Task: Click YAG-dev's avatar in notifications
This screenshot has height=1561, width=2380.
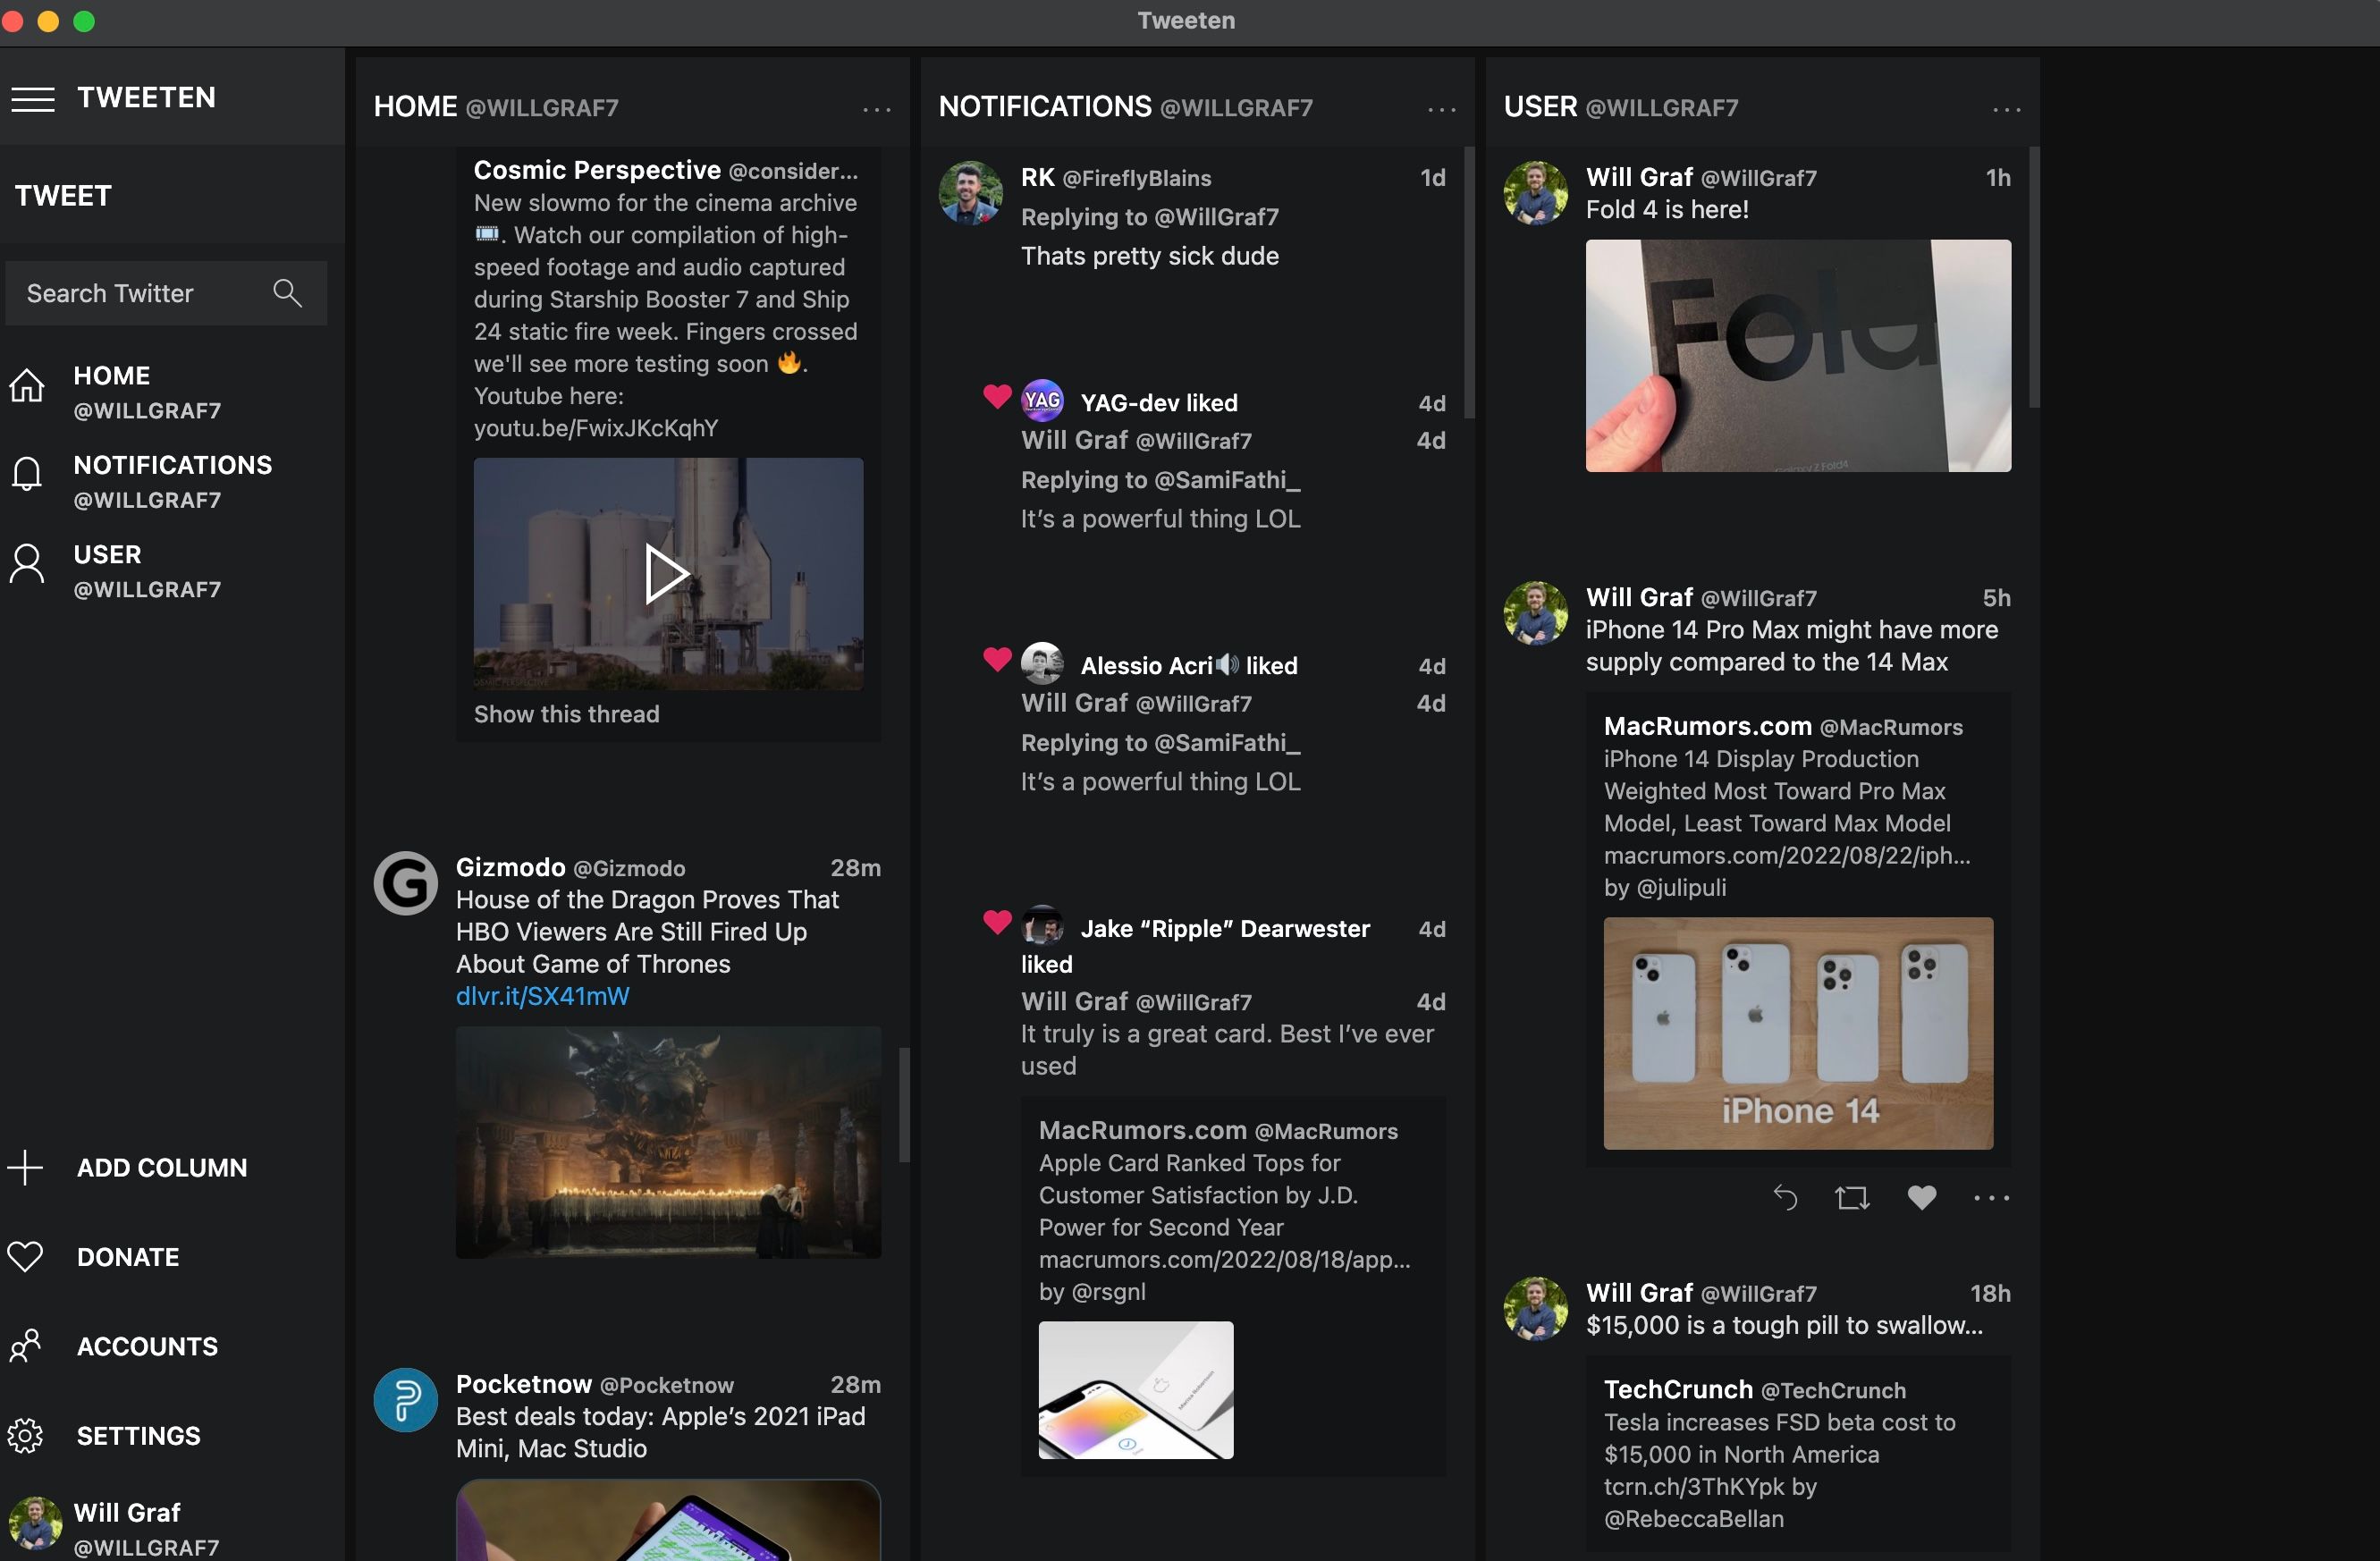Action: coord(1042,400)
